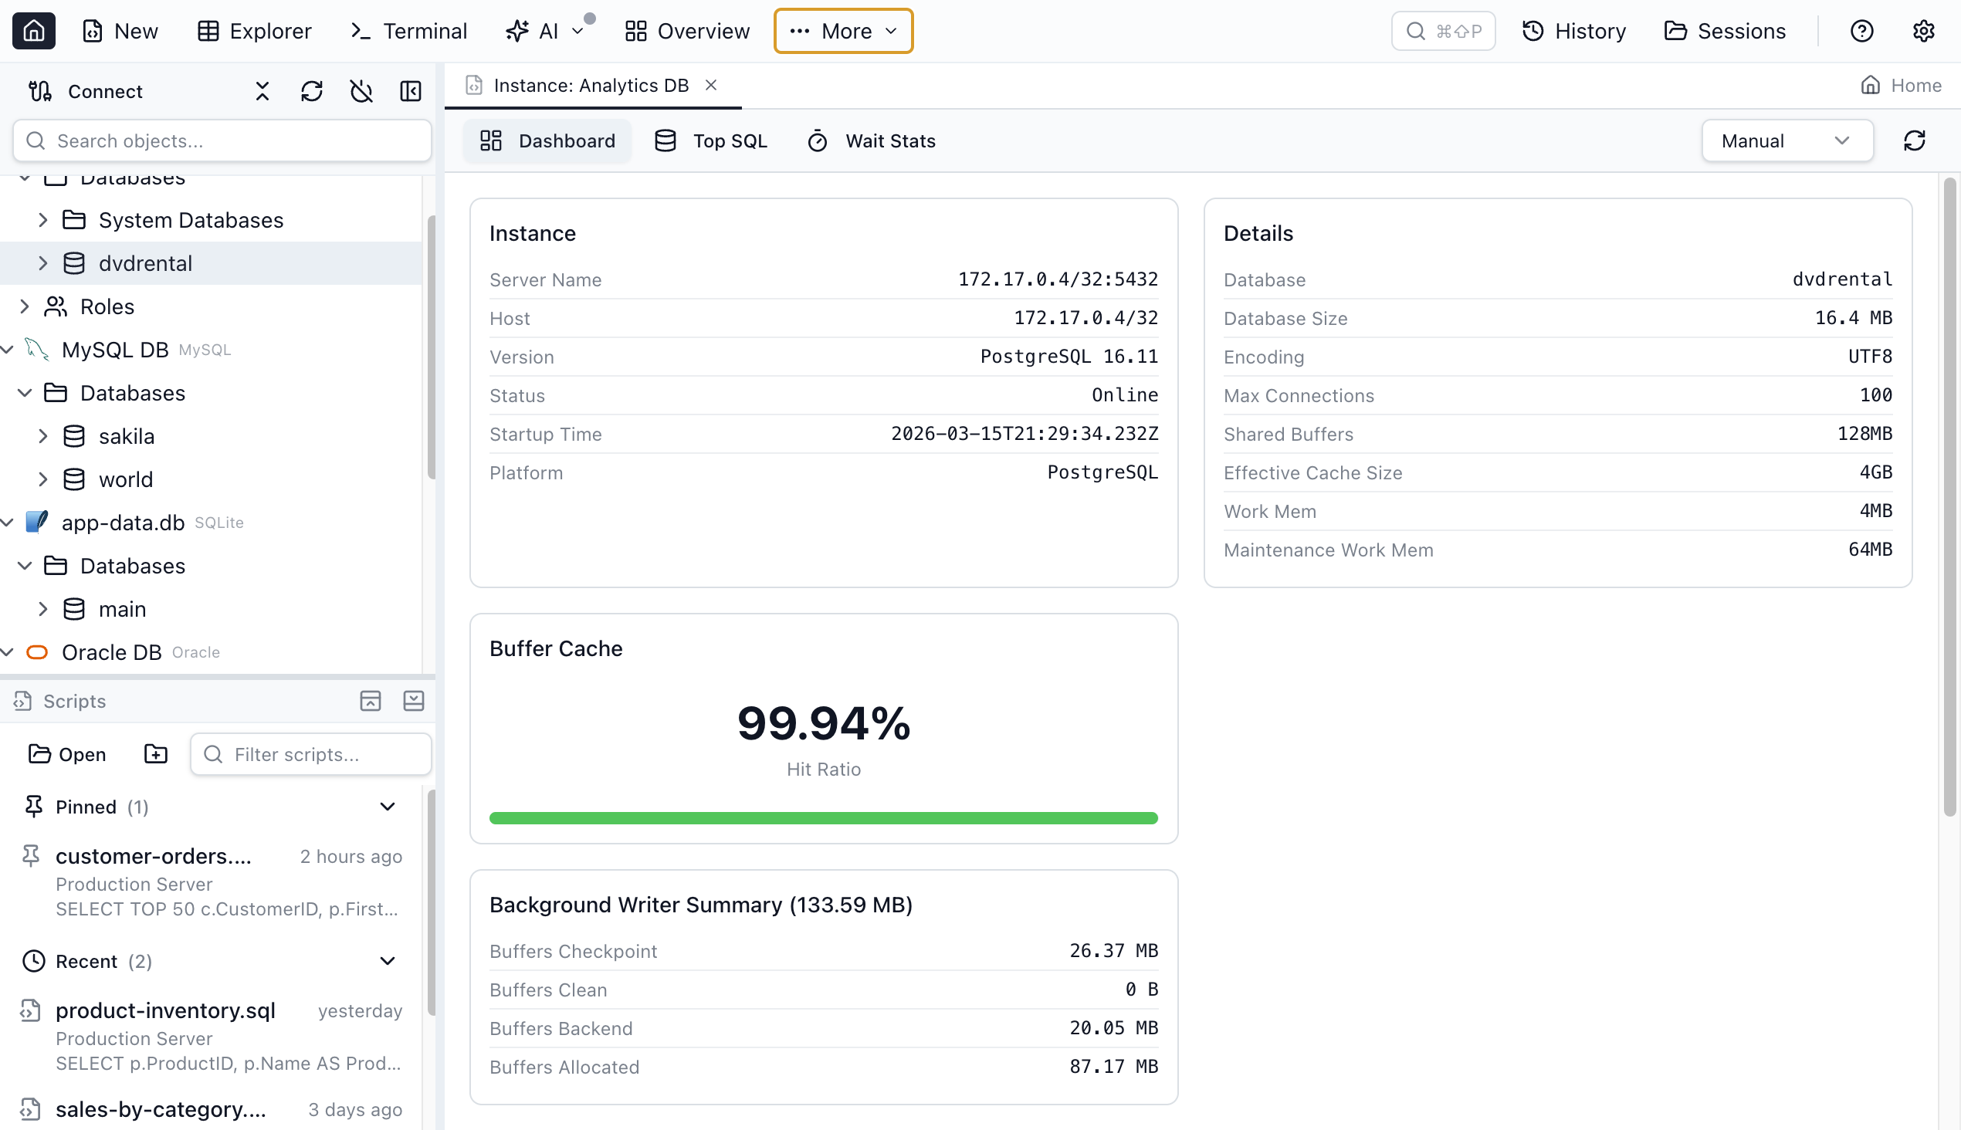Image resolution: width=1961 pixels, height=1130 pixels.
Task: Refresh the dashboard data
Action: (x=1914, y=140)
